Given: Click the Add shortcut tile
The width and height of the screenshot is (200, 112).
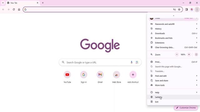Looking at the screenshot, I should [x=133, y=77].
